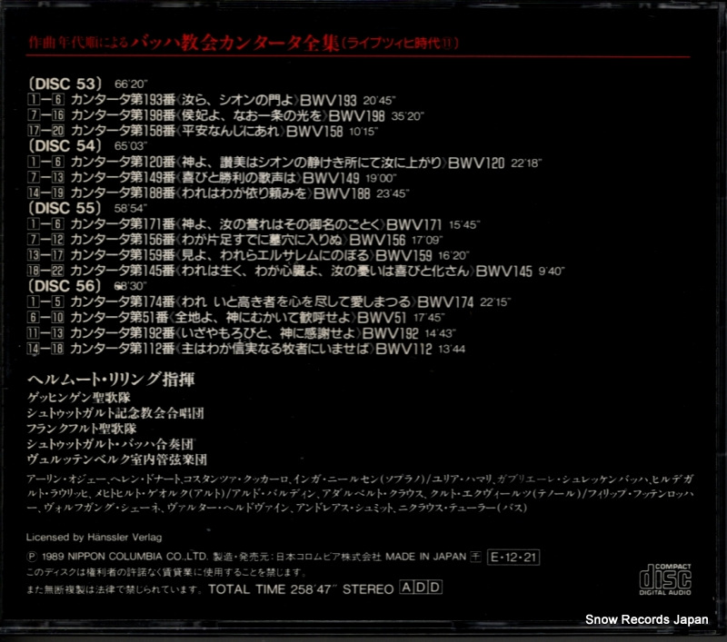727x642 pixels.
Task: Click the BWV198 cantata row
Action: coord(226,115)
